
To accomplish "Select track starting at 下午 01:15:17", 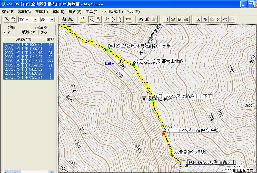I will 24,61.
